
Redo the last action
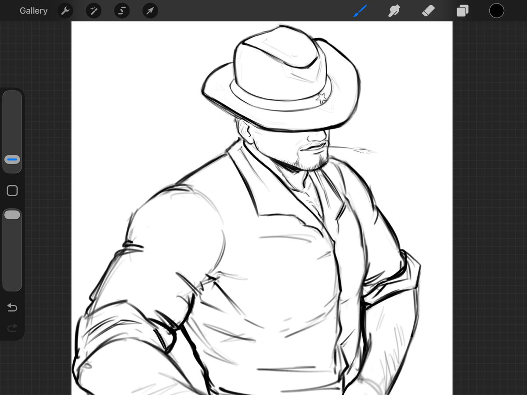pyautogui.click(x=12, y=327)
